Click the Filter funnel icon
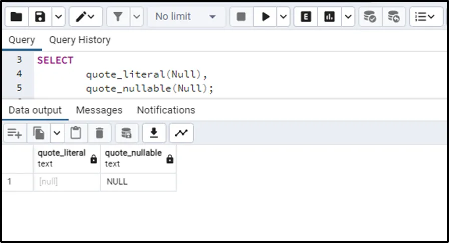The image size is (449, 243). click(x=118, y=17)
